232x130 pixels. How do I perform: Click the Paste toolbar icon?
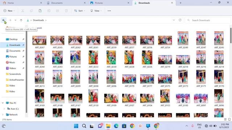[40, 11]
